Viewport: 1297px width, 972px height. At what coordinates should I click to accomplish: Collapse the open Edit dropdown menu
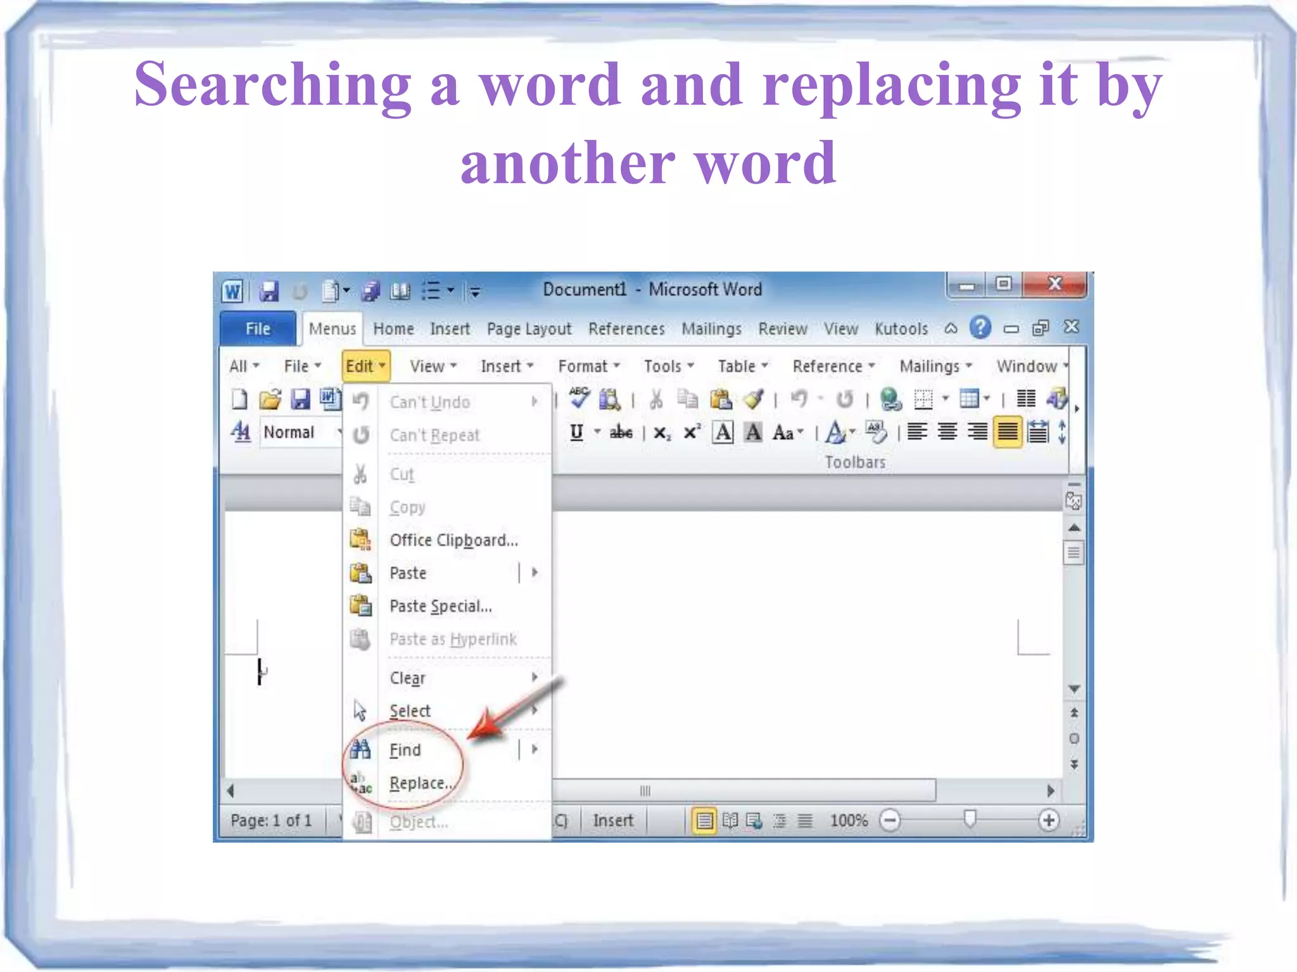365,366
